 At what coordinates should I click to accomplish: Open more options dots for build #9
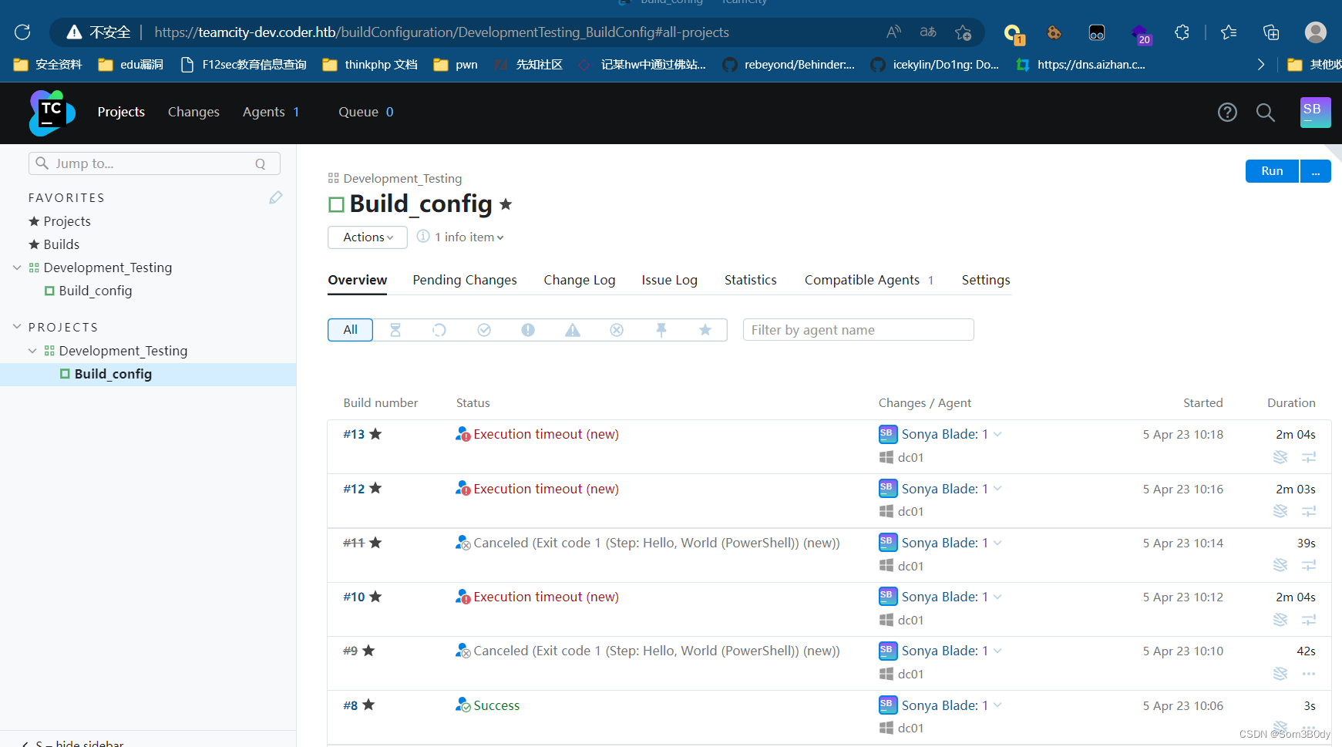click(1309, 674)
